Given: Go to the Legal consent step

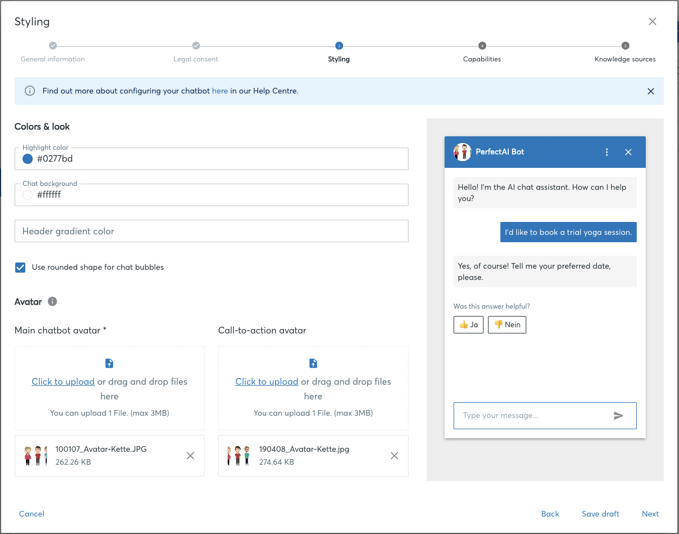Looking at the screenshot, I should tap(196, 59).
